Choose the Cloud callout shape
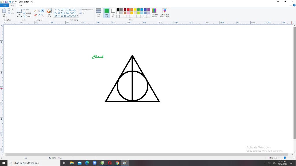Viewport: 296px width, 166px height. 74,16
